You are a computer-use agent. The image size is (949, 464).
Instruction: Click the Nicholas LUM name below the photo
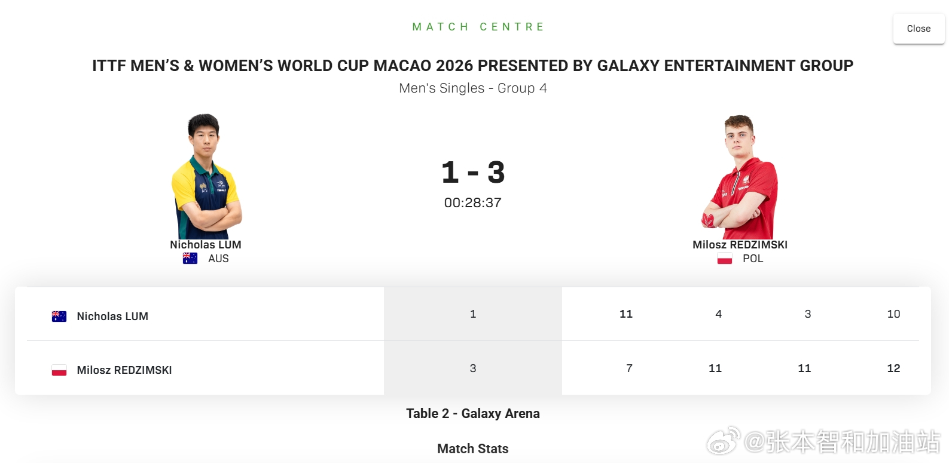click(x=206, y=245)
